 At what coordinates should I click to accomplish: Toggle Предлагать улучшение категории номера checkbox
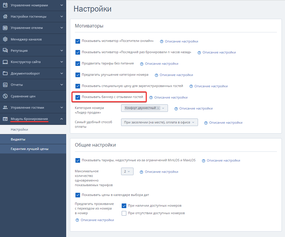[78, 75]
